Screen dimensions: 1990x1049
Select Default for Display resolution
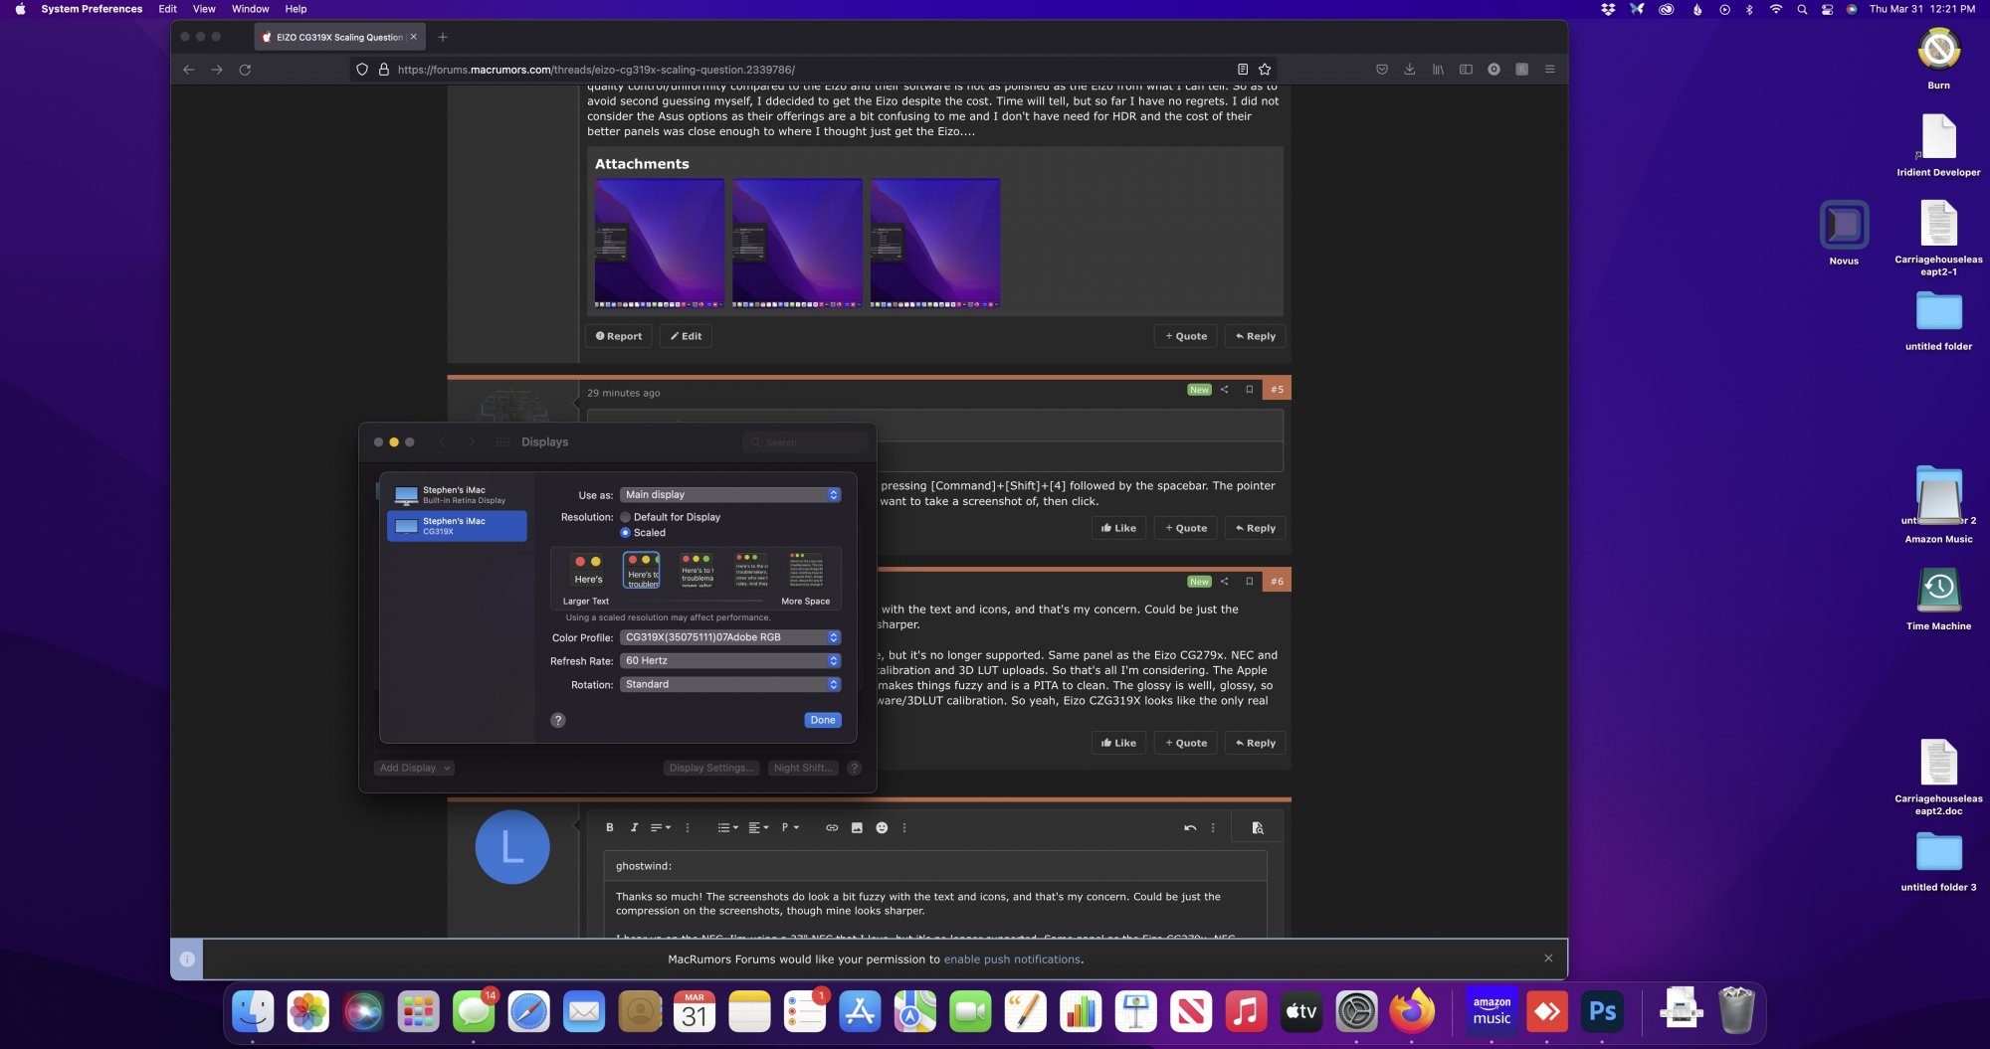click(x=625, y=517)
